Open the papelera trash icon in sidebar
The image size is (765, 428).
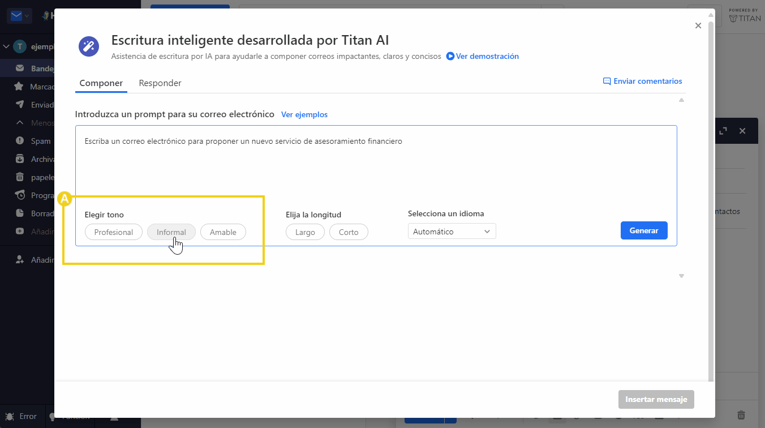coord(20,177)
